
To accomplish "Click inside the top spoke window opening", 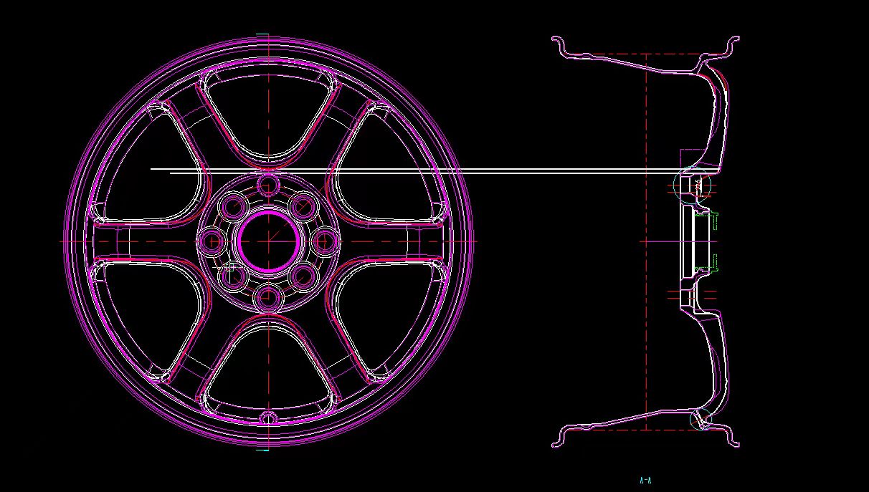I will (x=268, y=115).
